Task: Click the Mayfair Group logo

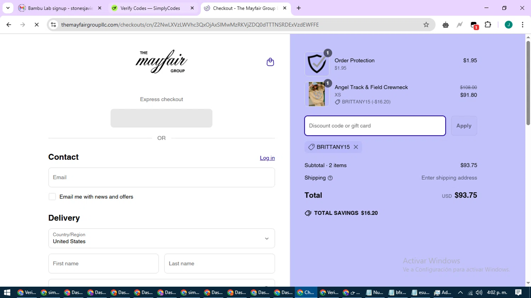Action: [161, 62]
